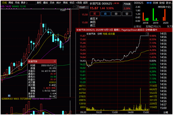Expand the 更多 menu in the financial panel
173x115 pixels.
[x=169, y=3]
